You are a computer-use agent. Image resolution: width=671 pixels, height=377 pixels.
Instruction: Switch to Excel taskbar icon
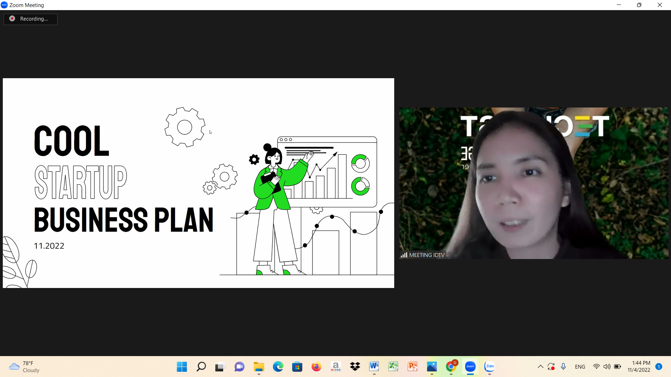[393, 367]
